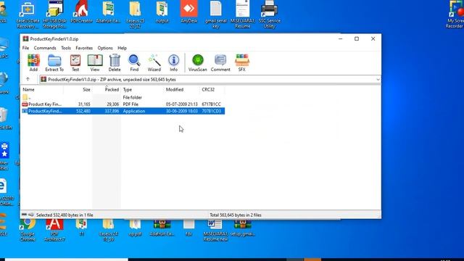Image resolution: width=464 pixels, height=261 pixels.
Task: Select the ProductKeyFind... application row
Action: (123, 111)
